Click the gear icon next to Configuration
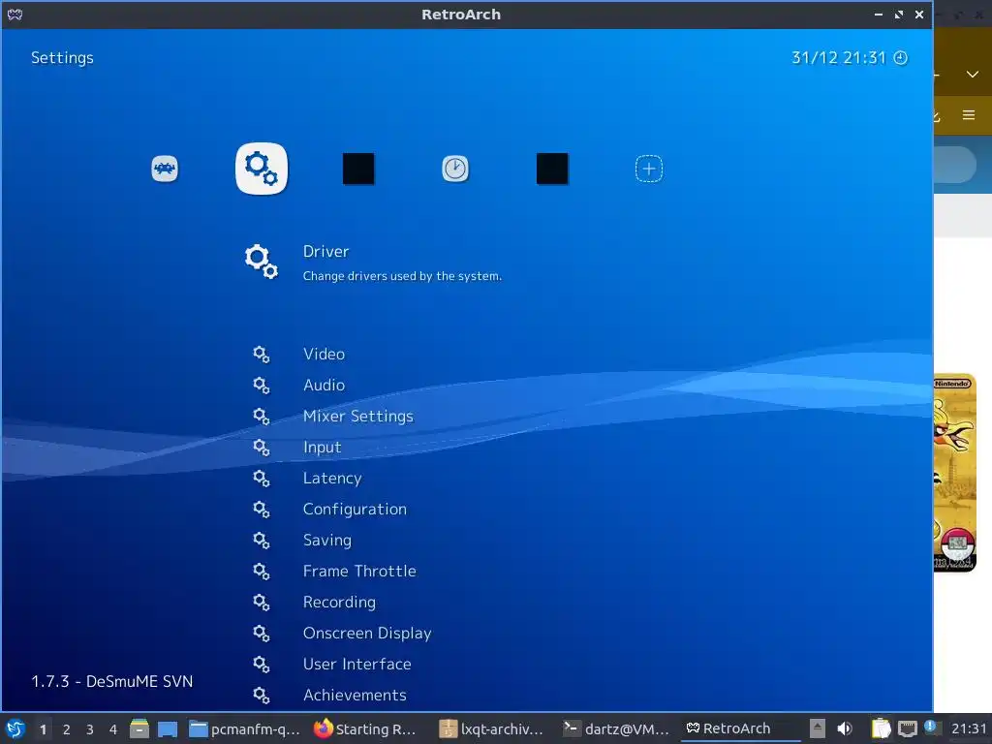Image resolution: width=992 pixels, height=744 pixels. pos(262,510)
